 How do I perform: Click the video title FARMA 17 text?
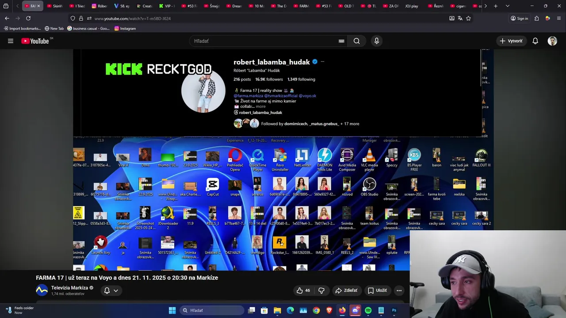pyautogui.click(x=127, y=278)
